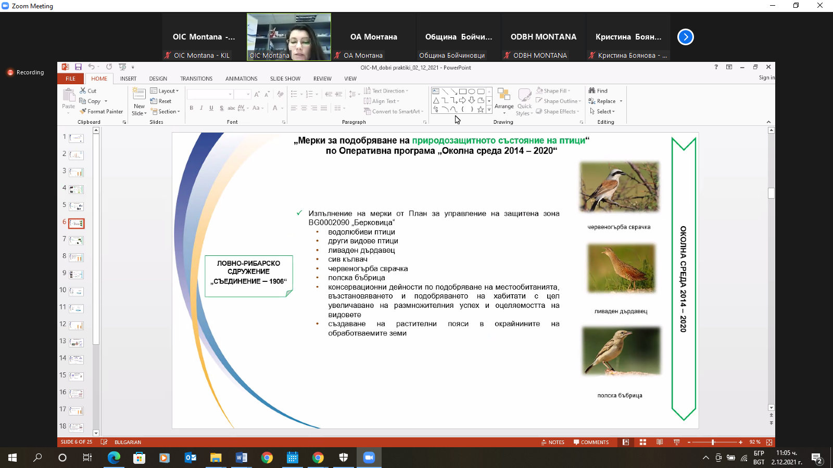The image size is (833, 468).
Task: Click the Find binoculars icon
Action: (x=592, y=90)
